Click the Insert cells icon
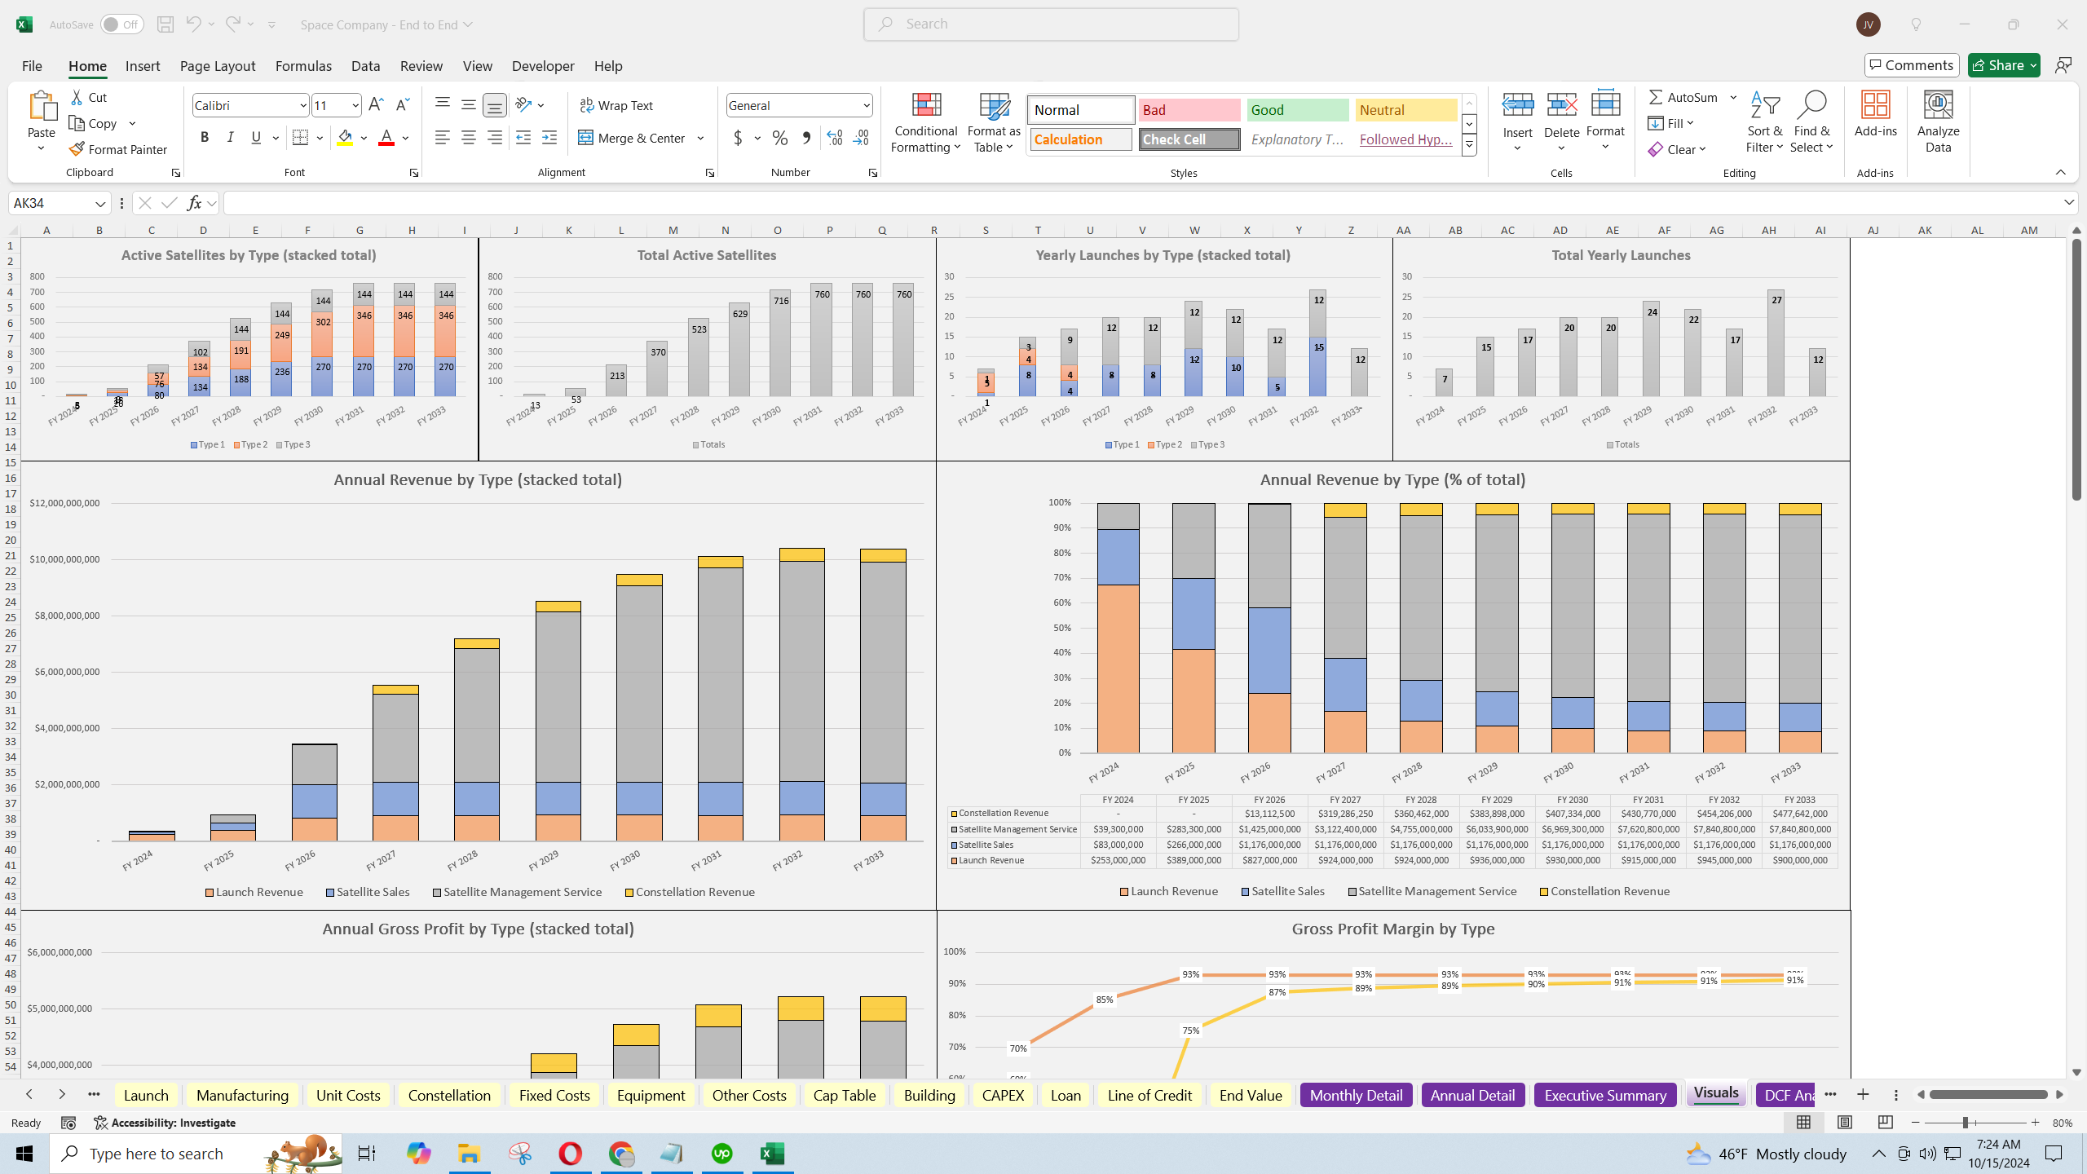Screen dimensions: 2087x1174 click(1518, 105)
